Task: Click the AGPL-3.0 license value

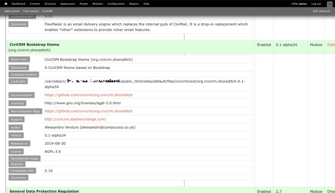Action: pos(53,151)
